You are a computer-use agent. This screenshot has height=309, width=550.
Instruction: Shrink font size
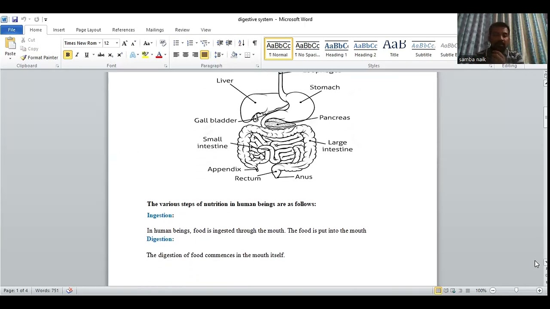(x=134, y=43)
